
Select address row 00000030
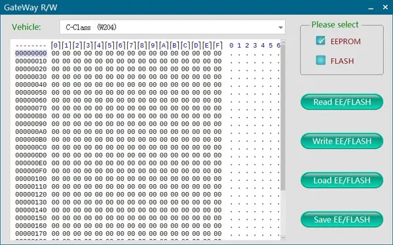pos(31,76)
